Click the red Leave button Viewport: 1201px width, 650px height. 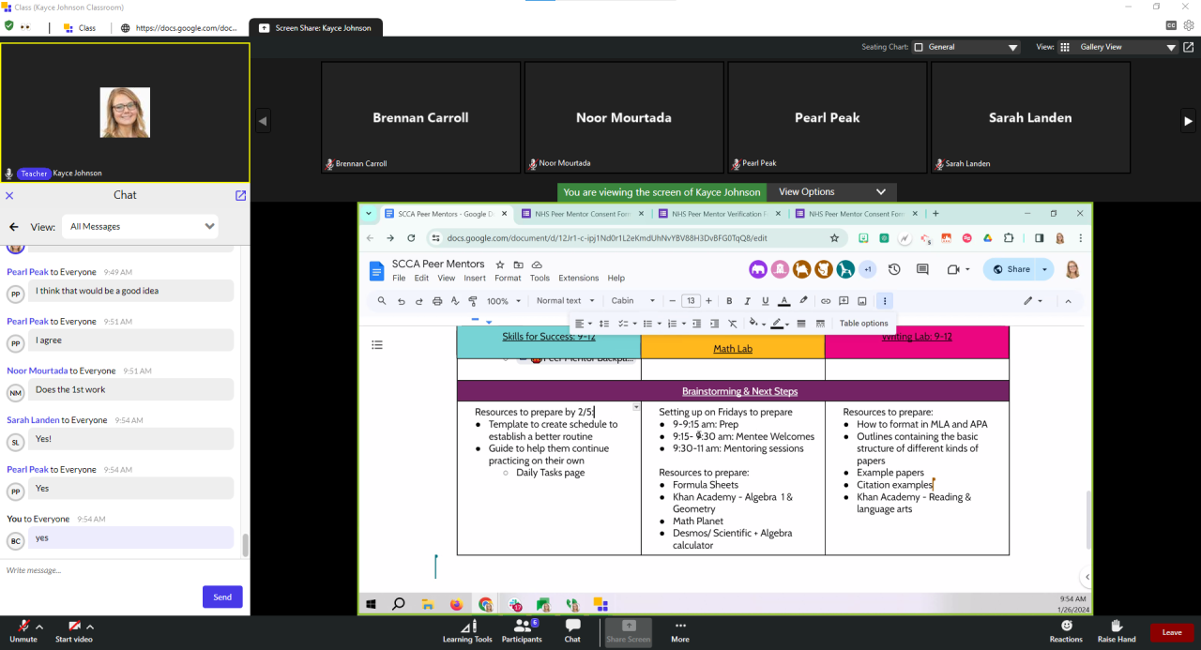(x=1172, y=632)
